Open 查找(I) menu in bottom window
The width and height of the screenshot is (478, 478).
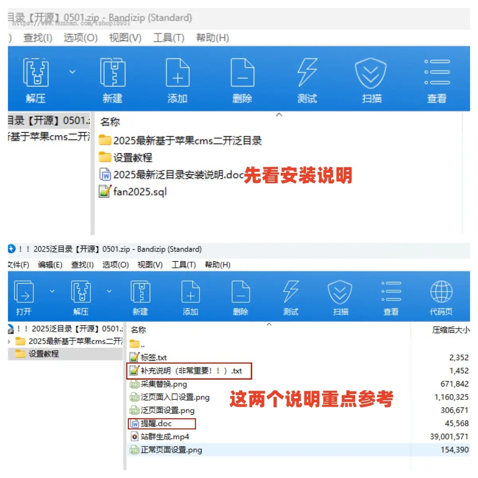pyautogui.click(x=82, y=265)
